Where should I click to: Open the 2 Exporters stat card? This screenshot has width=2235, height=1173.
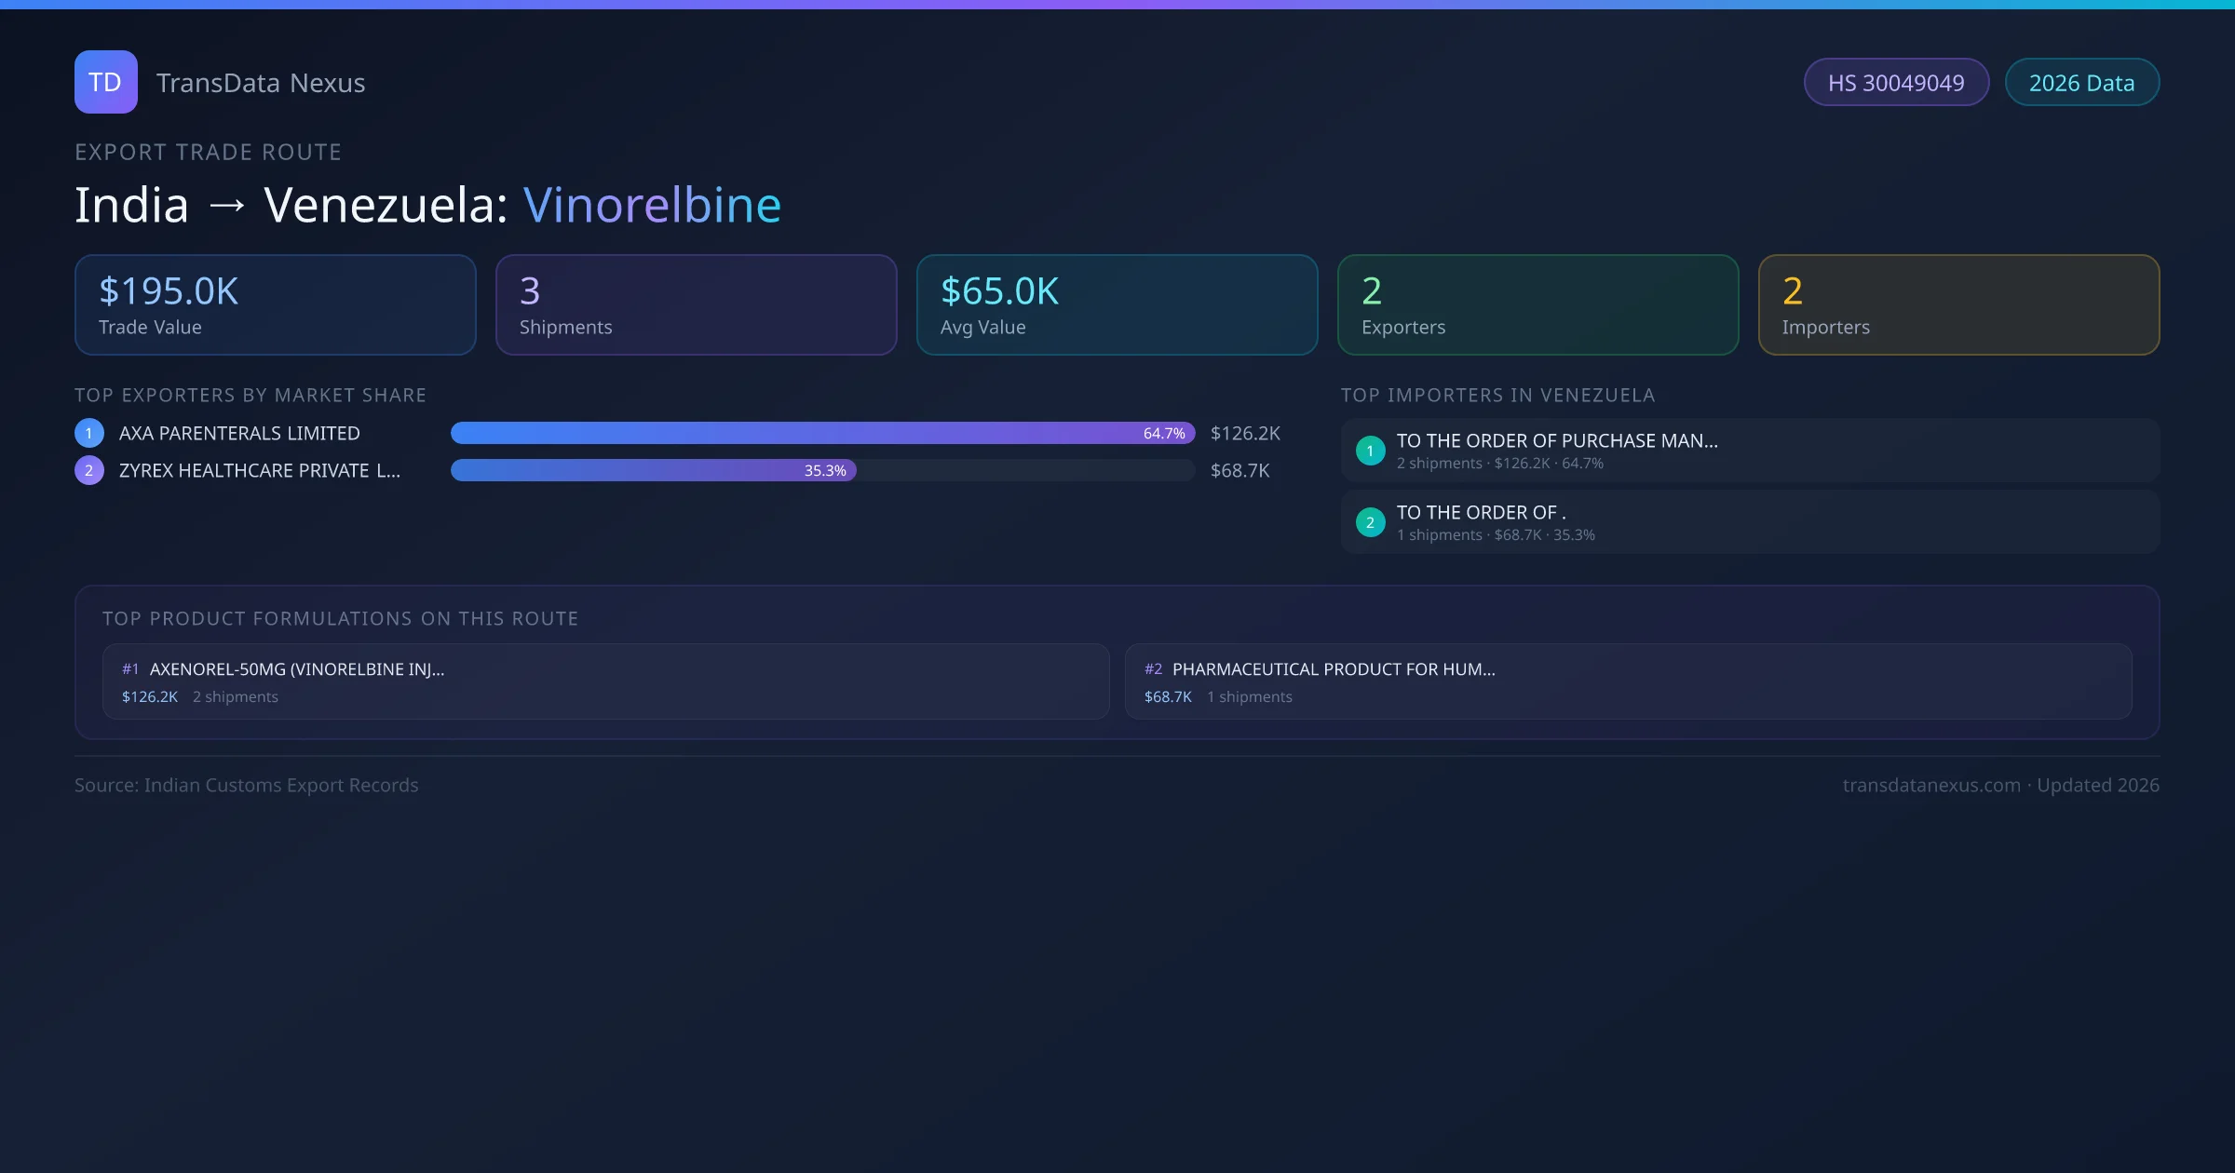tap(1537, 304)
